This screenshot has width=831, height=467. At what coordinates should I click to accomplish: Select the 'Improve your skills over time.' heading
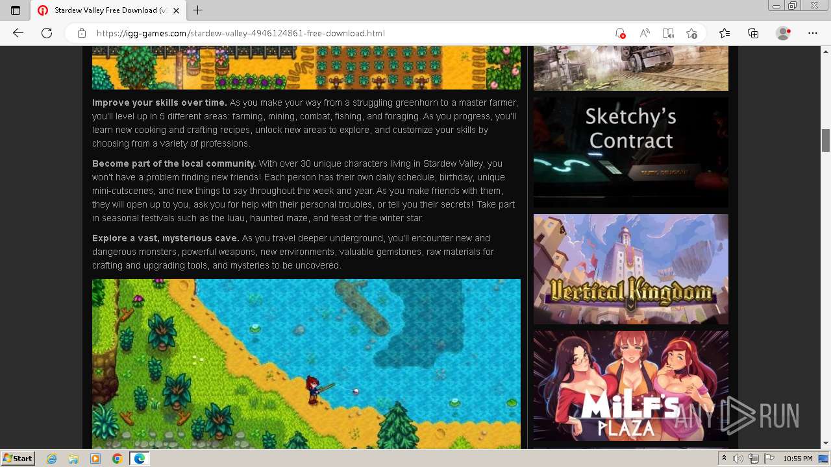click(160, 102)
